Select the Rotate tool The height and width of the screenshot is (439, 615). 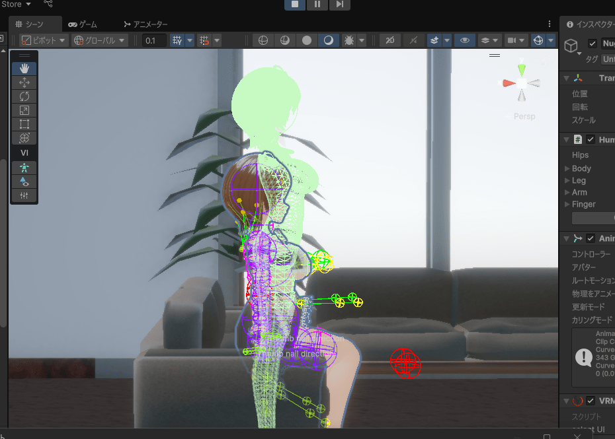pos(24,96)
